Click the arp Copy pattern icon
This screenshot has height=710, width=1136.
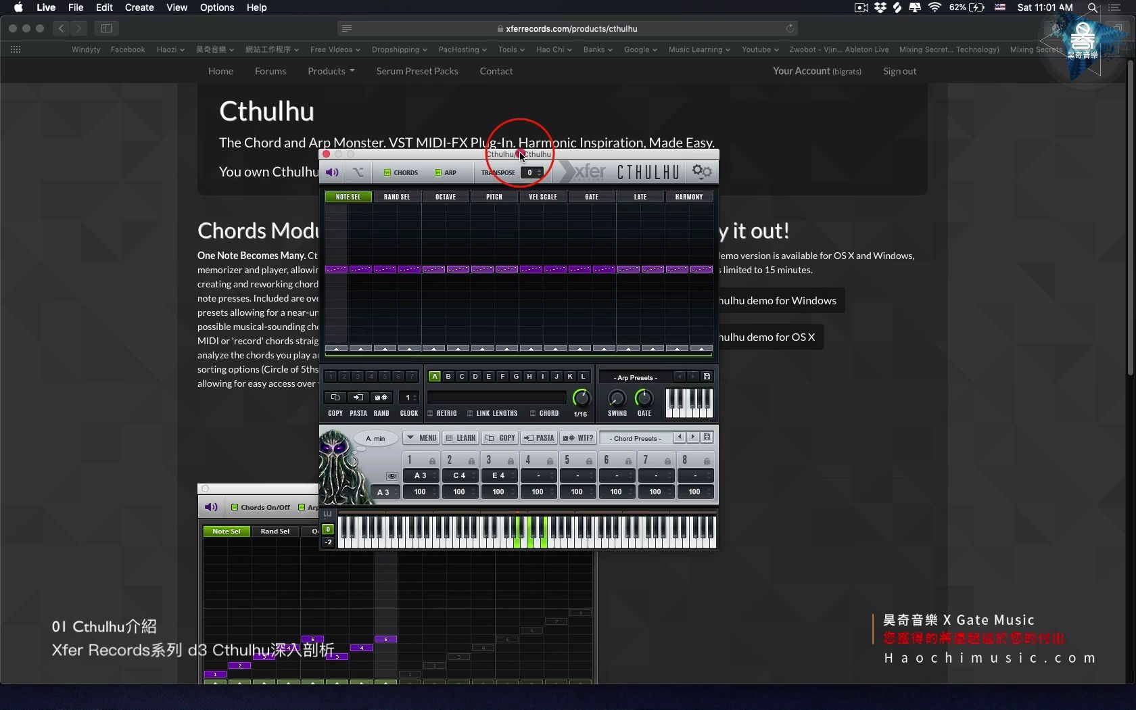pyautogui.click(x=335, y=398)
